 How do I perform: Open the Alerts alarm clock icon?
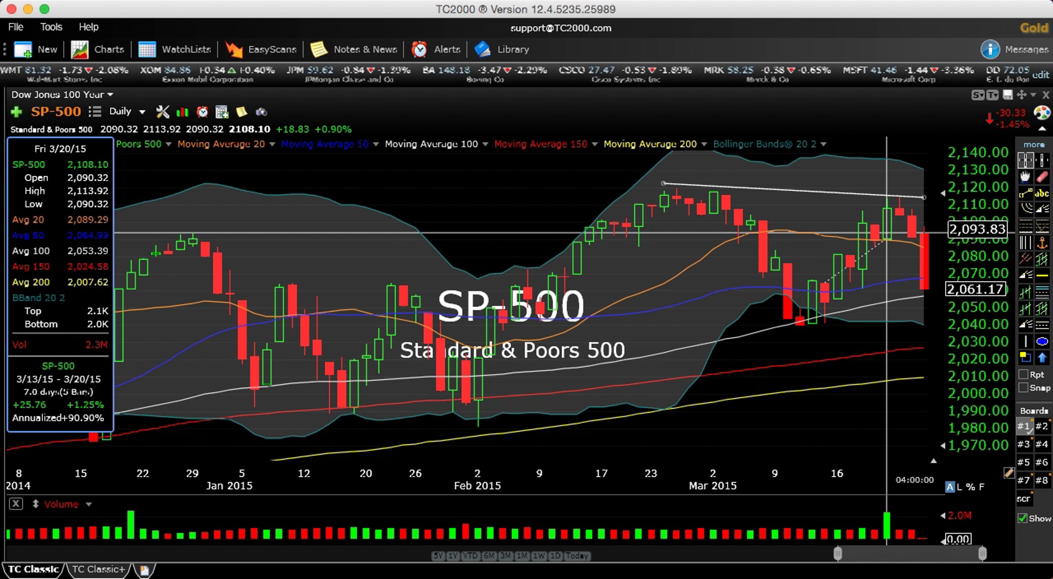419,50
